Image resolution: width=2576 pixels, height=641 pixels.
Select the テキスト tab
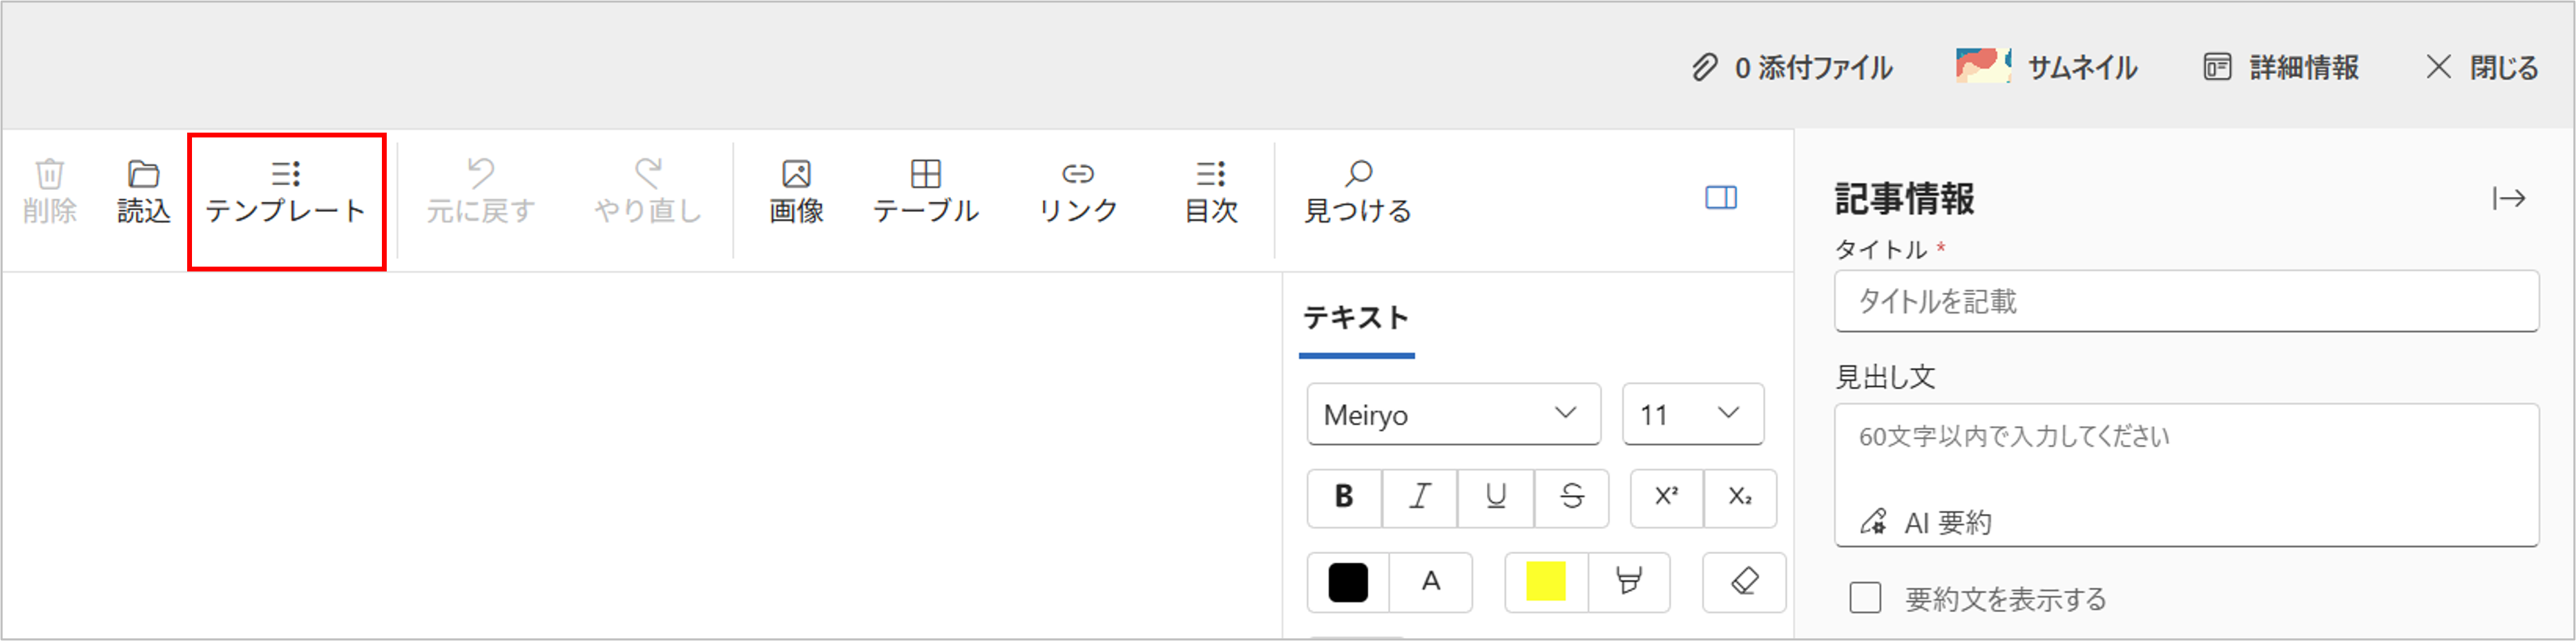(1356, 319)
